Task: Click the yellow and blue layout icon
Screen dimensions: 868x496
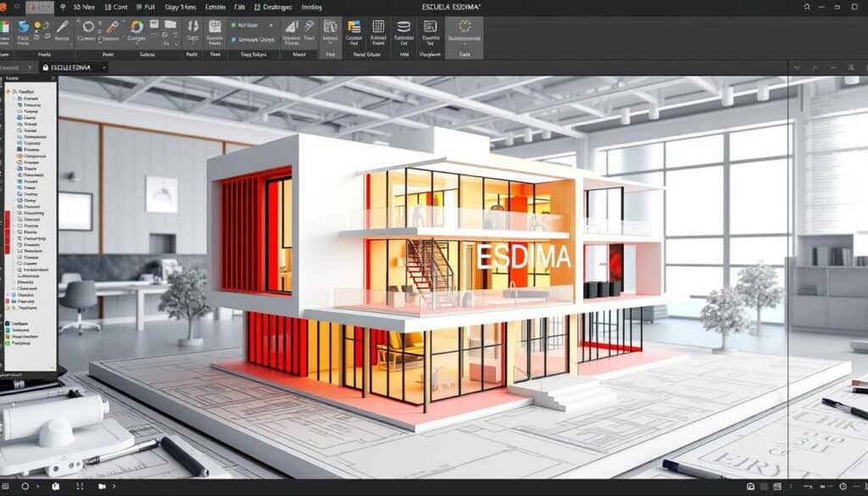Action: pyautogui.click(x=353, y=27)
